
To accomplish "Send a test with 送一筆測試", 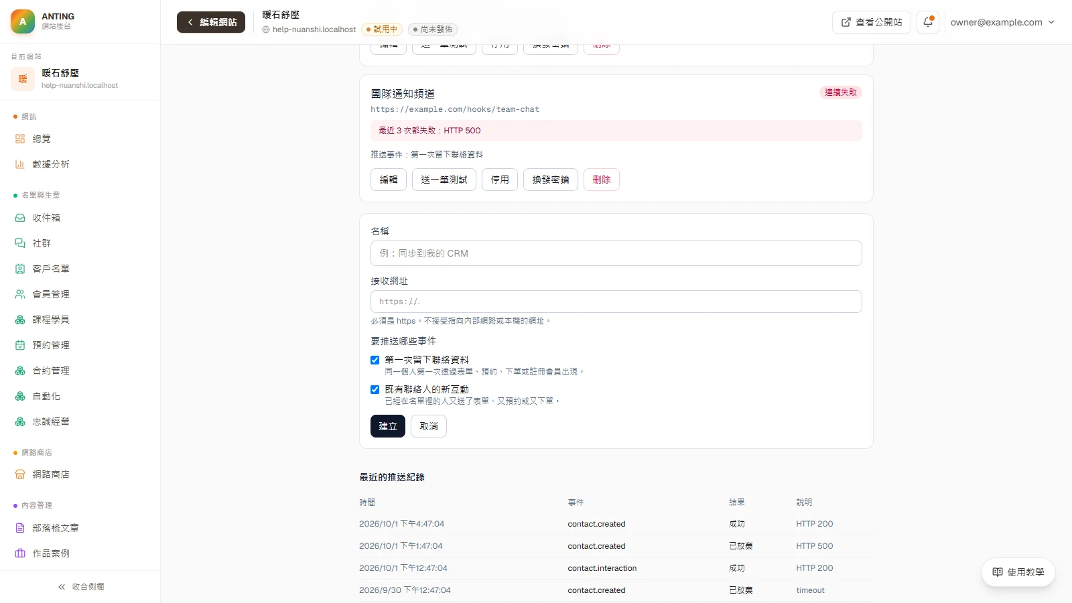I will click(444, 180).
